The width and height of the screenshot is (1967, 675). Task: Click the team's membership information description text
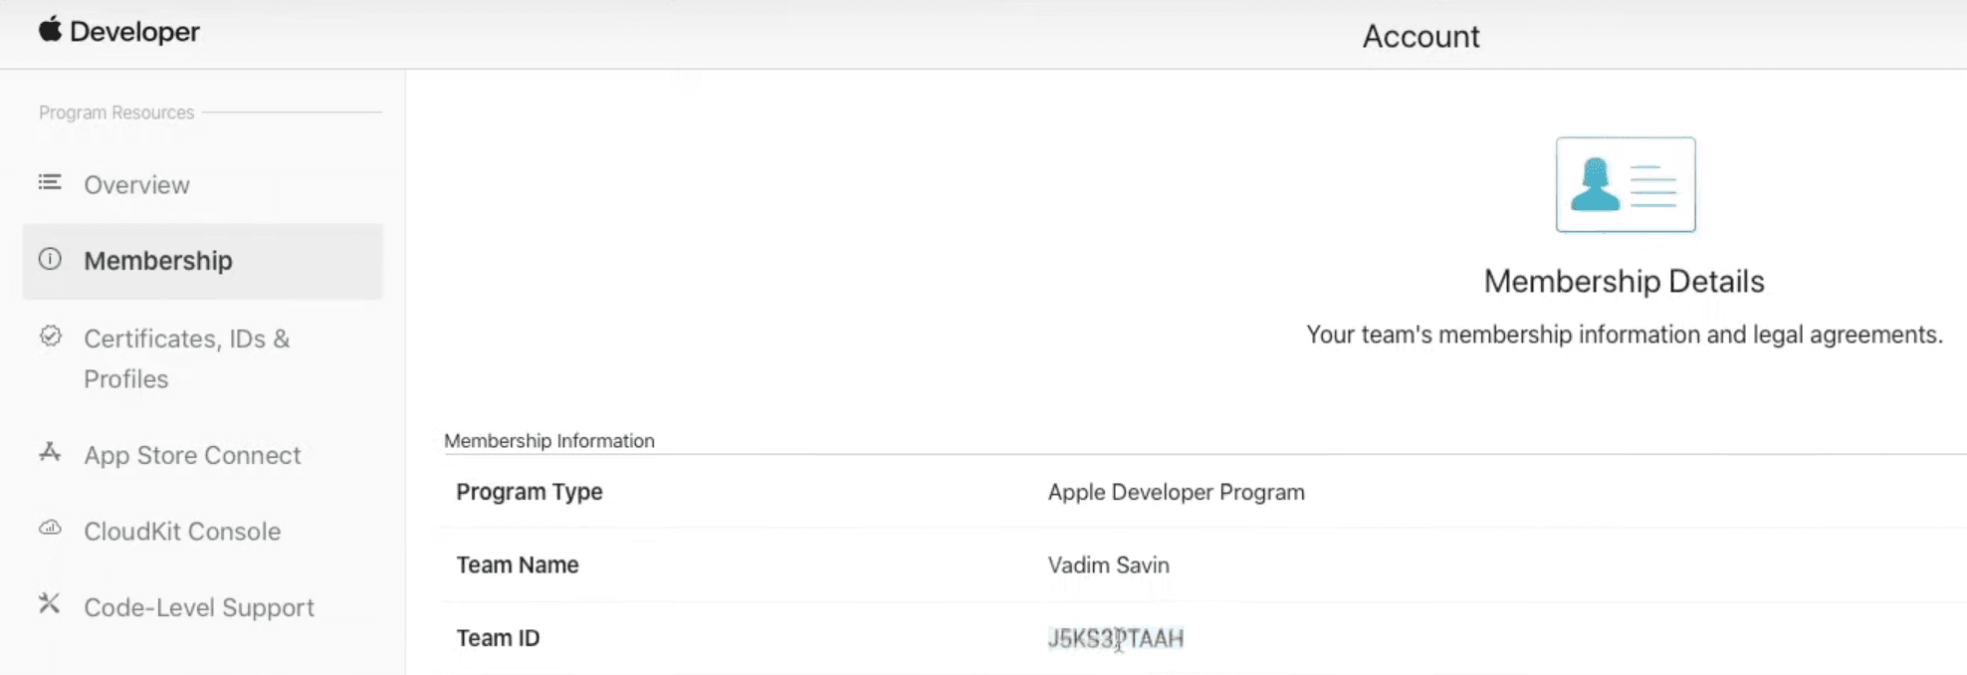coord(1624,335)
